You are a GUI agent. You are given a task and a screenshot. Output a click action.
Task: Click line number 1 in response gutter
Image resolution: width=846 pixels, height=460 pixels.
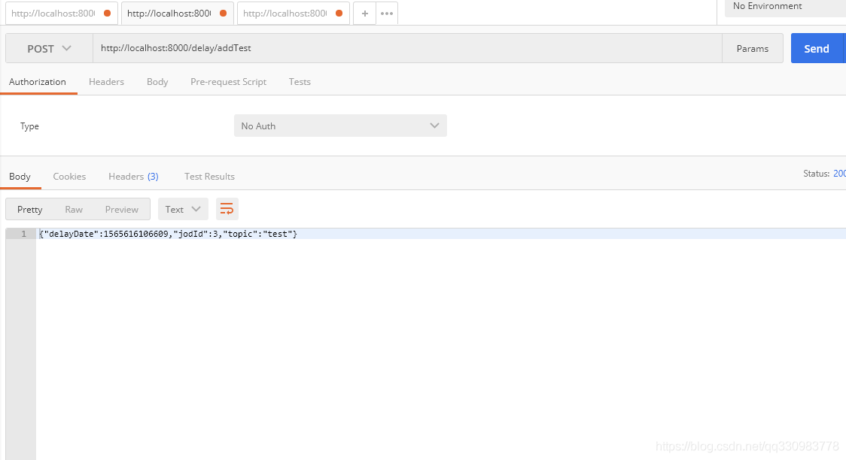click(x=23, y=234)
